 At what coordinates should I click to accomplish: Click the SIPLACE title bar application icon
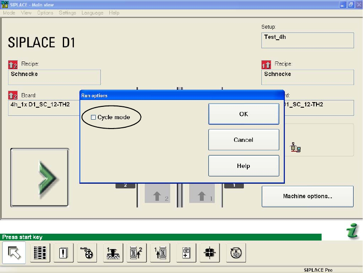tap(4, 4)
